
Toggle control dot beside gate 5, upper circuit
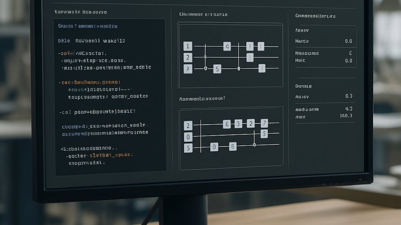[205, 68]
